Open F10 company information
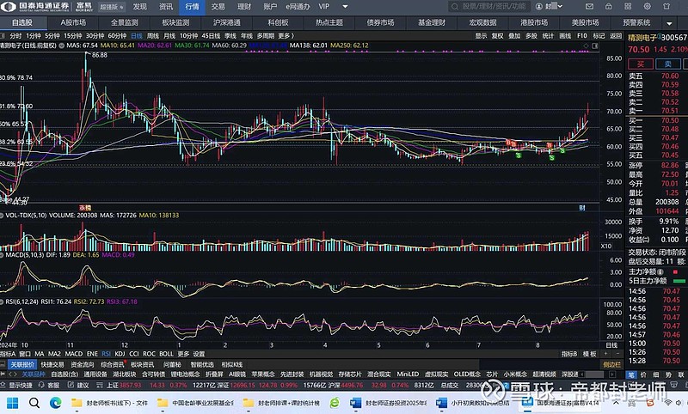The height and width of the screenshot is (414, 688). coord(582,36)
